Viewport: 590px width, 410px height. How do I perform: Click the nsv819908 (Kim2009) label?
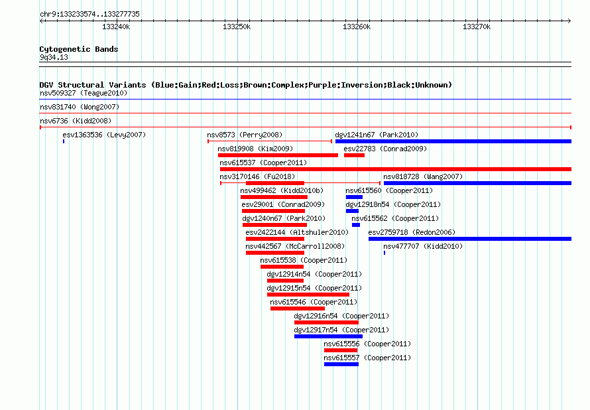pos(255,149)
